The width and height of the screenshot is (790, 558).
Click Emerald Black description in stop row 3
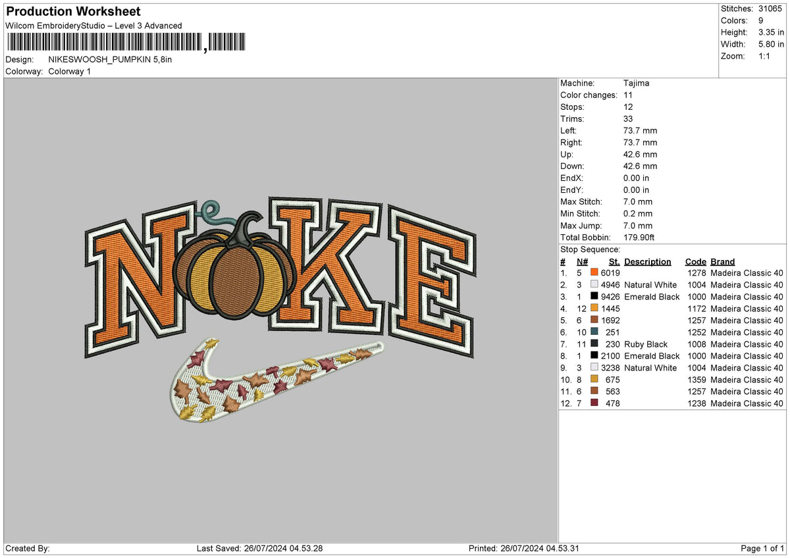coord(652,297)
